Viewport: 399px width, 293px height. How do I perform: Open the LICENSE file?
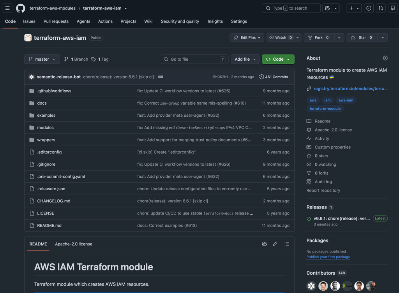pos(46,213)
